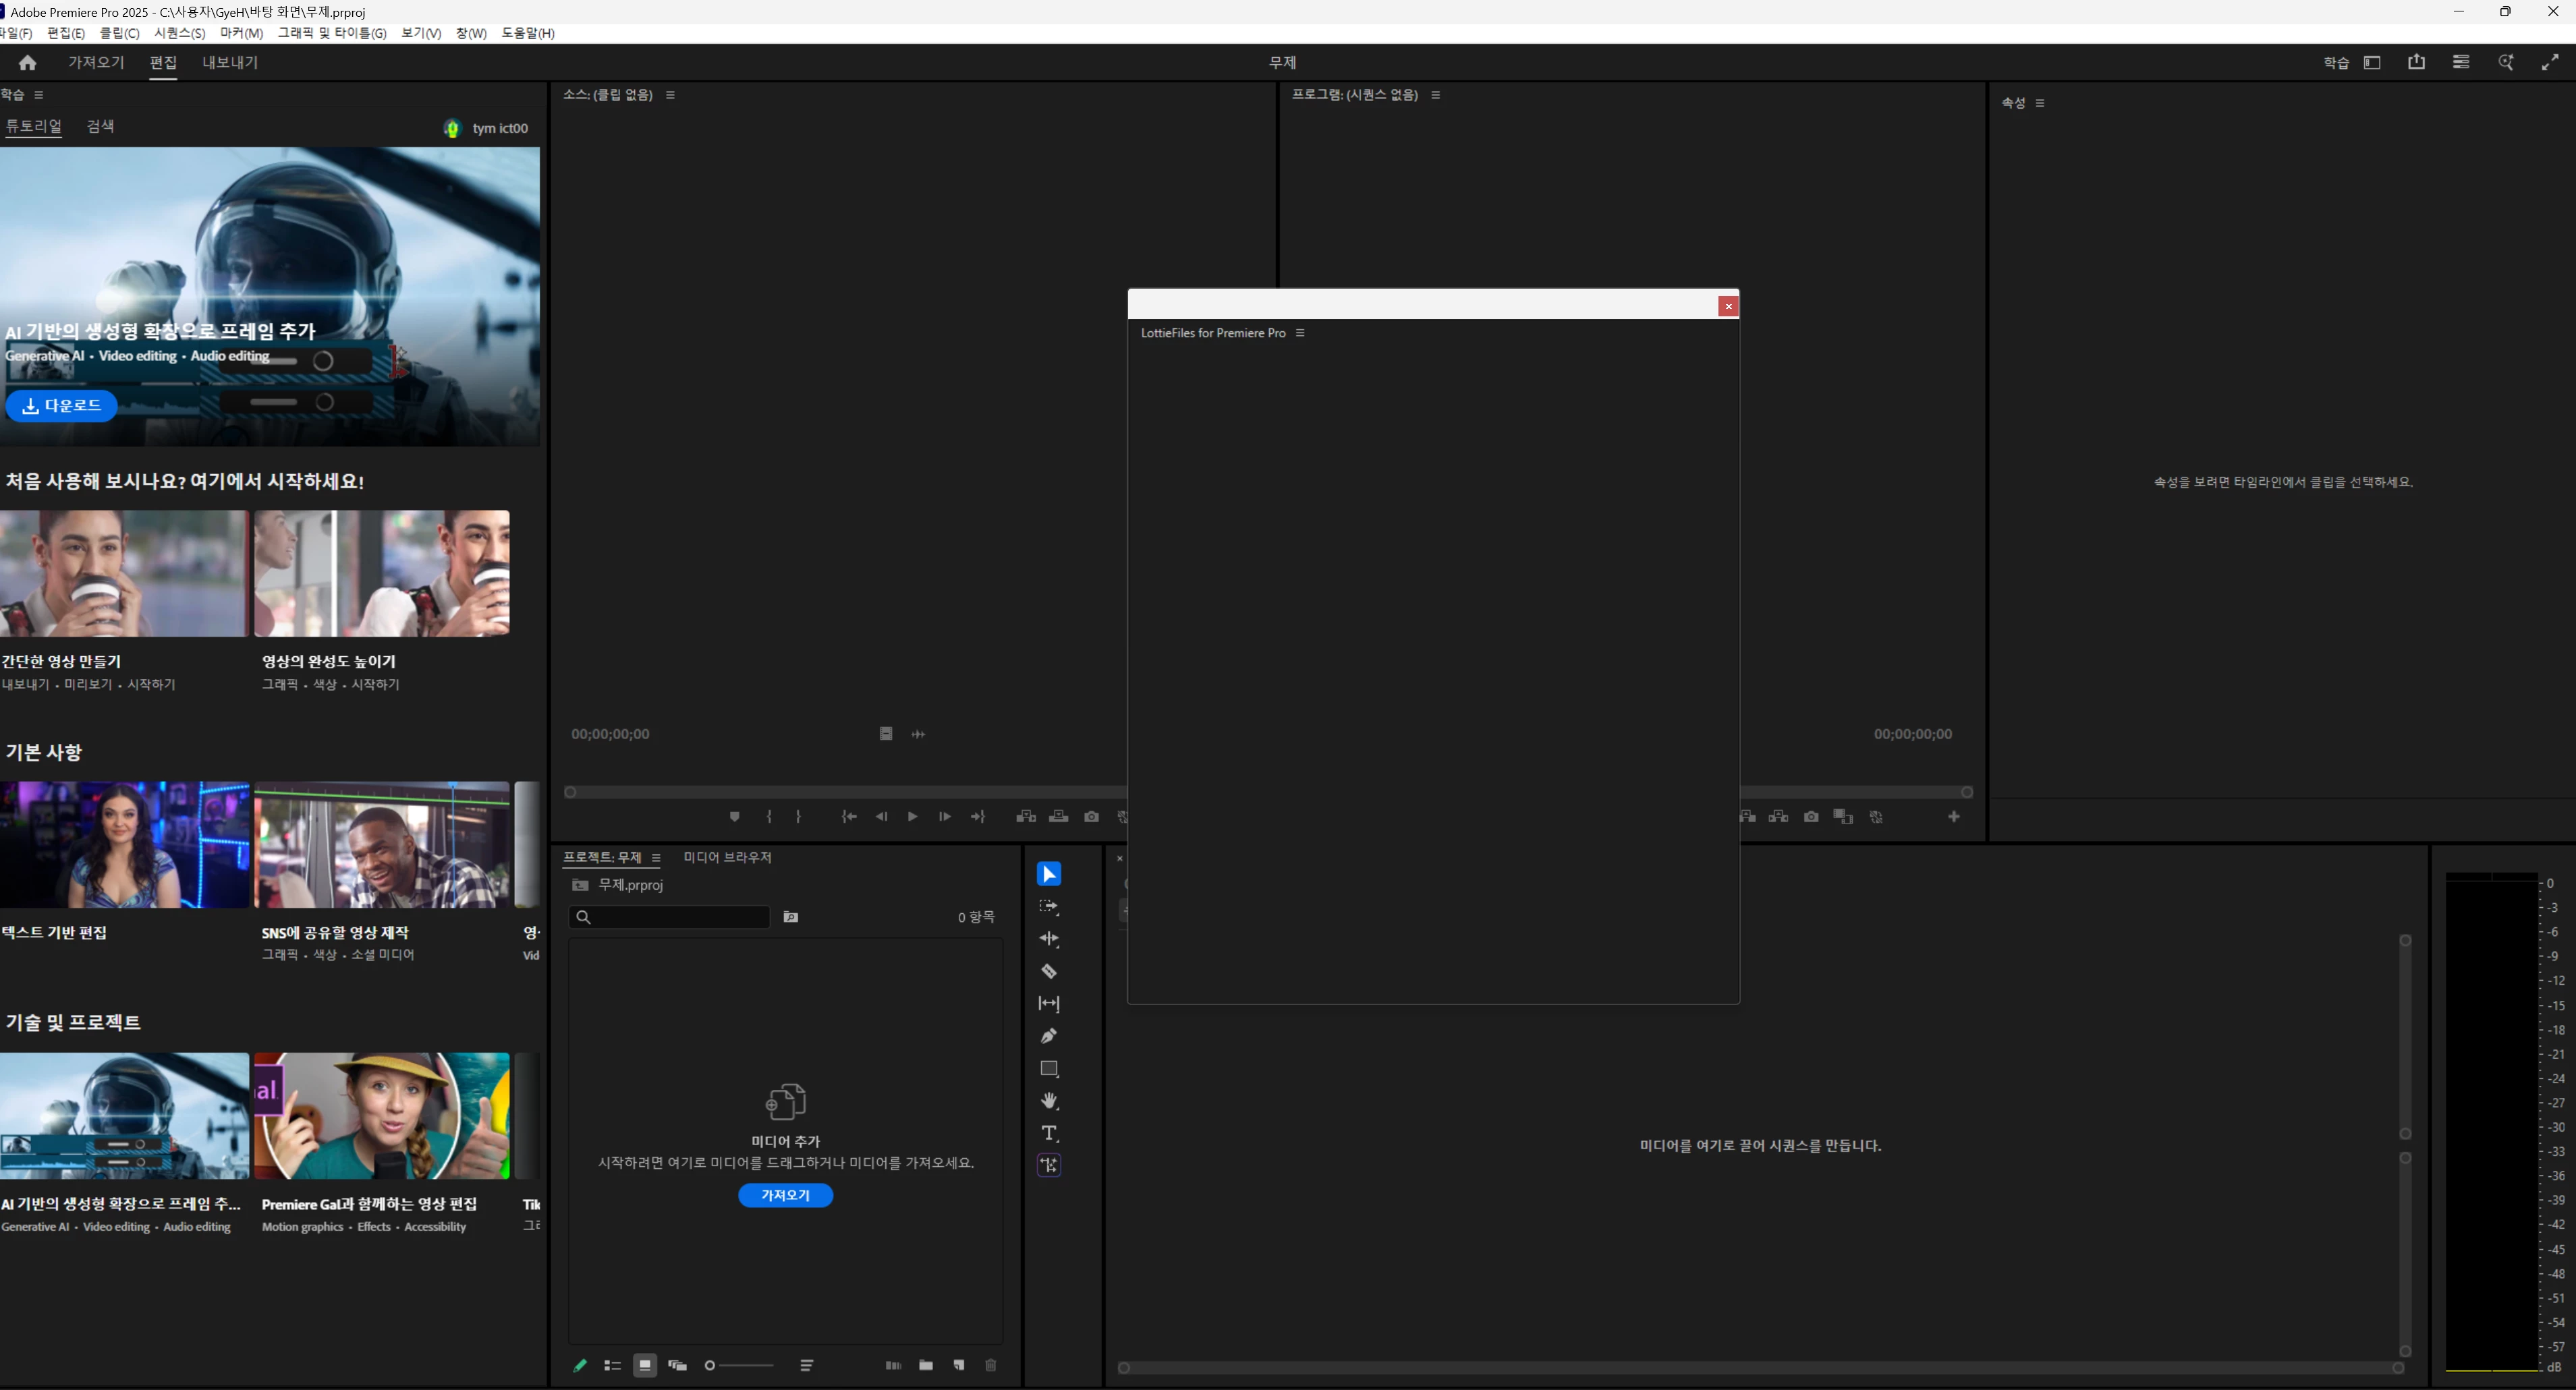
Task: Click the Project panel search field
Action: (x=669, y=917)
